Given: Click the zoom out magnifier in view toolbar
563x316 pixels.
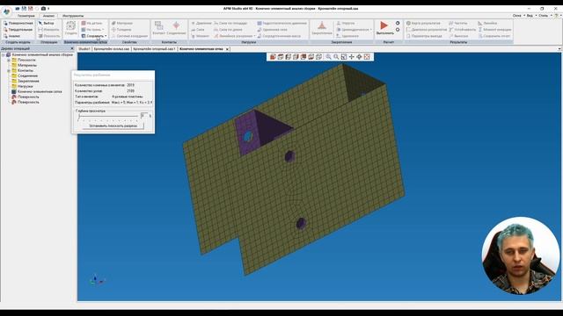Looking at the screenshot, I should point(336,56).
